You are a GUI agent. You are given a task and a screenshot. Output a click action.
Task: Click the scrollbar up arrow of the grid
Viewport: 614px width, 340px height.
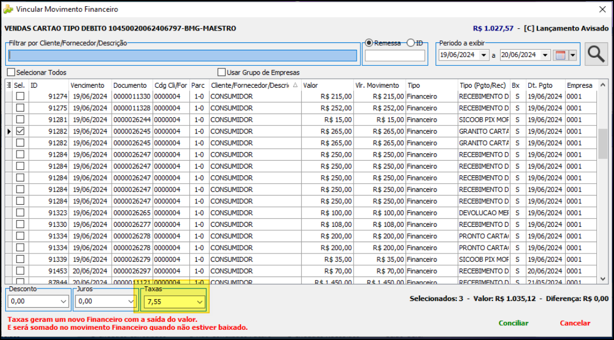click(603, 85)
